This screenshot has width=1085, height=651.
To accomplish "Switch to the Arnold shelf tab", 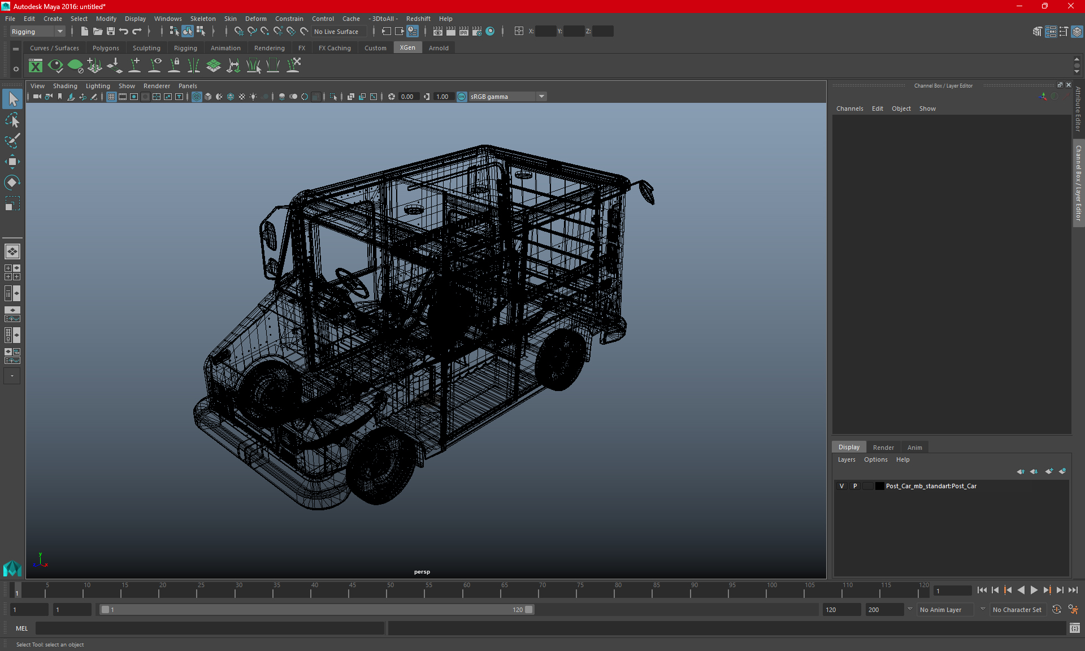I will (x=439, y=48).
